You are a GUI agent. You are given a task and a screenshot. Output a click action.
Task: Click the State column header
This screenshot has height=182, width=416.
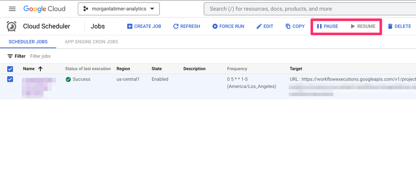157,69
